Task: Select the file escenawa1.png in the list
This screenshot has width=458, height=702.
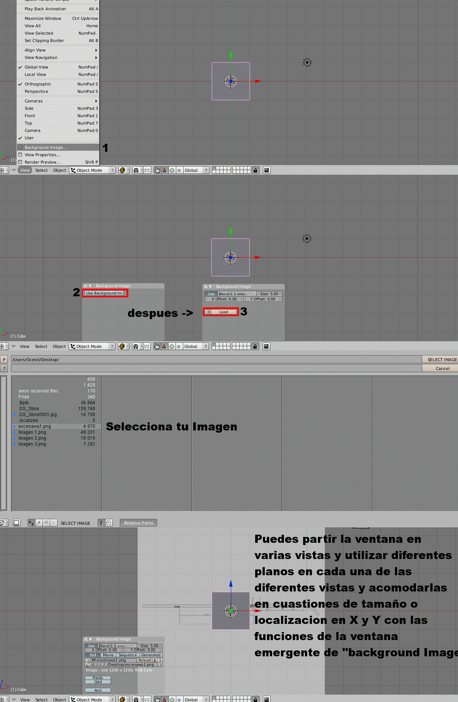Action: pyautogui.click(x=56, y=426)
